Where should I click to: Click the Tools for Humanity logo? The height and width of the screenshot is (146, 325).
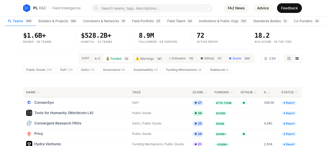point(29,113)
